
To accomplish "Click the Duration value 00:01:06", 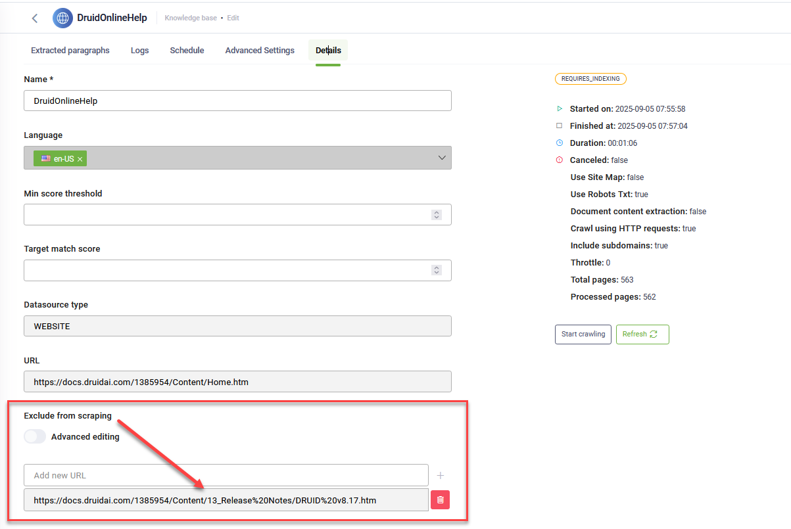I will [x=622, y=143].
